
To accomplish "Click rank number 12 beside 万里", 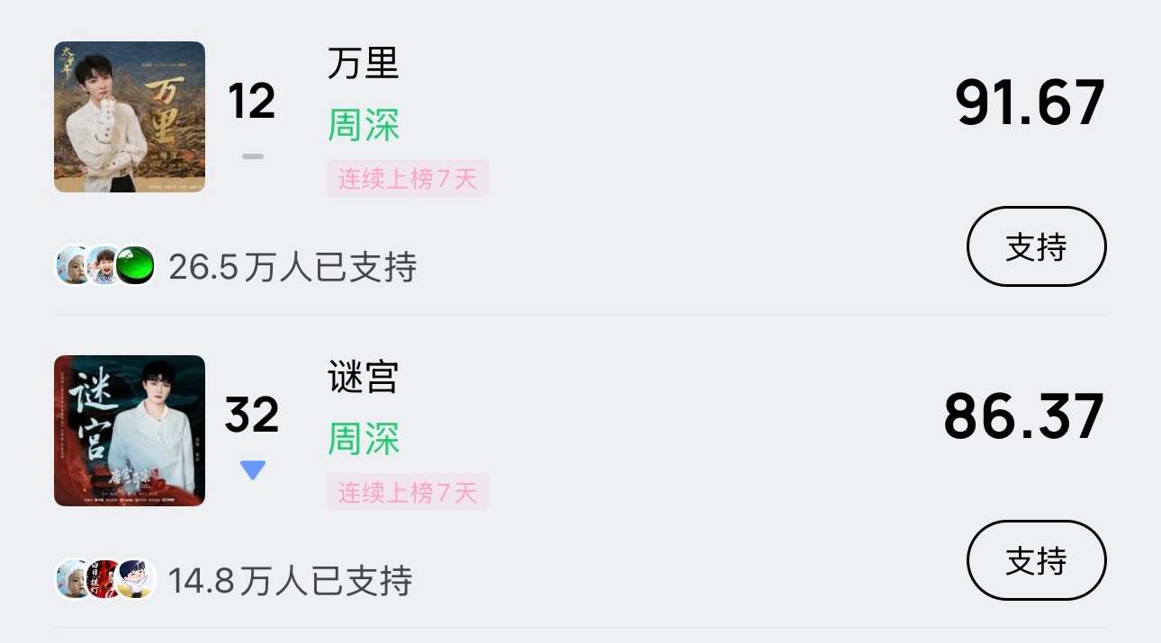I will pyautogui.click(x=253, y=101).
